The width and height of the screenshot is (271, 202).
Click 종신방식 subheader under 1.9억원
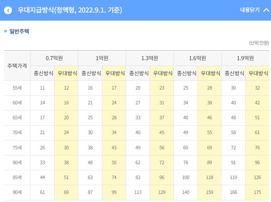[234, 73]
